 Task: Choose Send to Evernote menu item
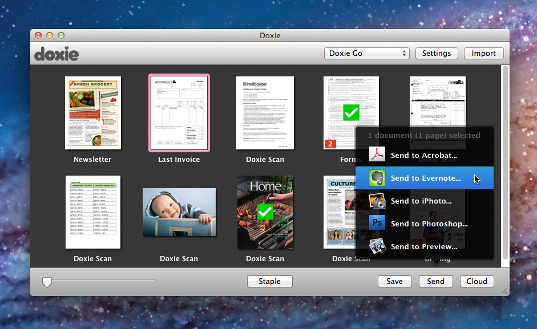pyautogui.click(x=425, y=178)
